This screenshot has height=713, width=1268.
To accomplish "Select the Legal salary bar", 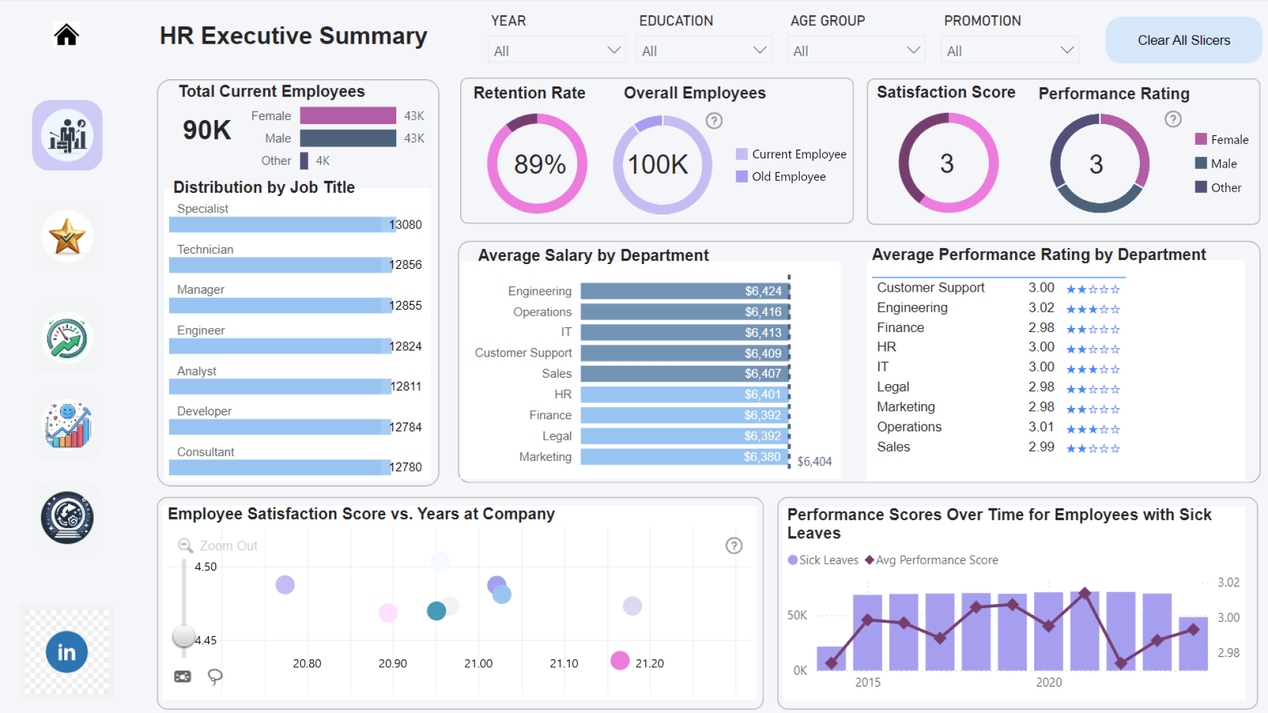I will [685, 436].
